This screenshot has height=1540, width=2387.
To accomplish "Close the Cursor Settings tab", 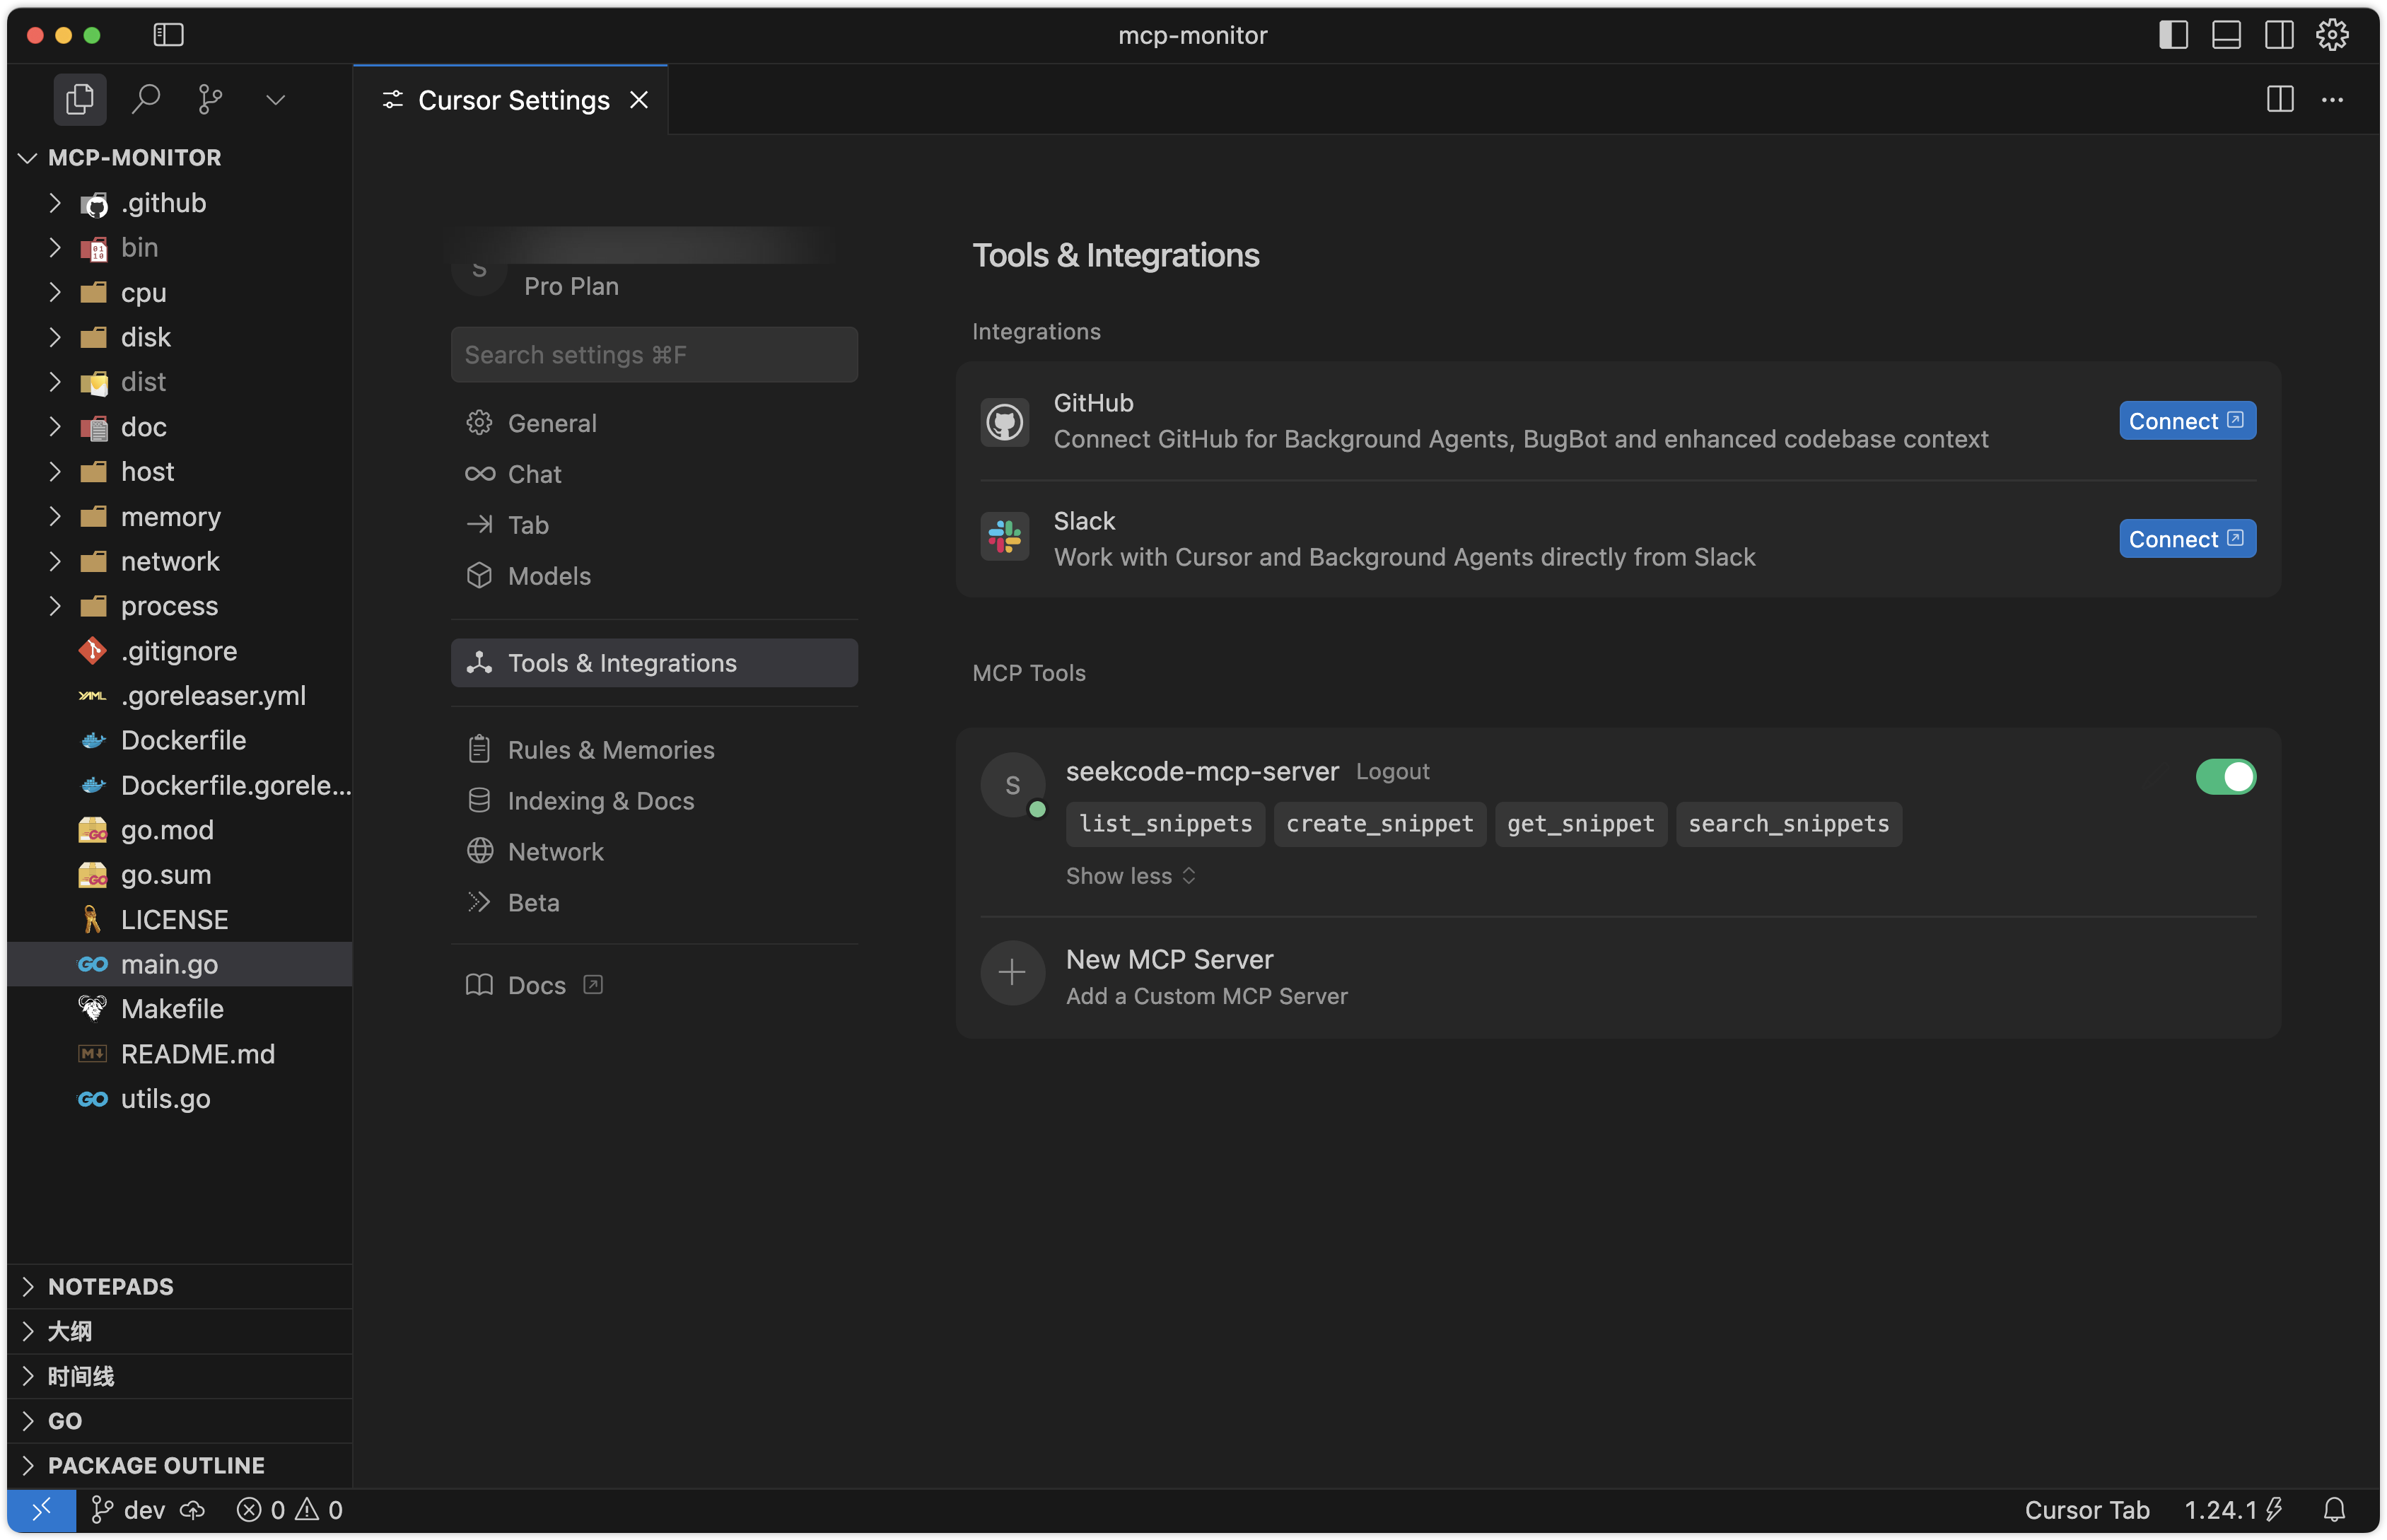I will pos(639,100).
